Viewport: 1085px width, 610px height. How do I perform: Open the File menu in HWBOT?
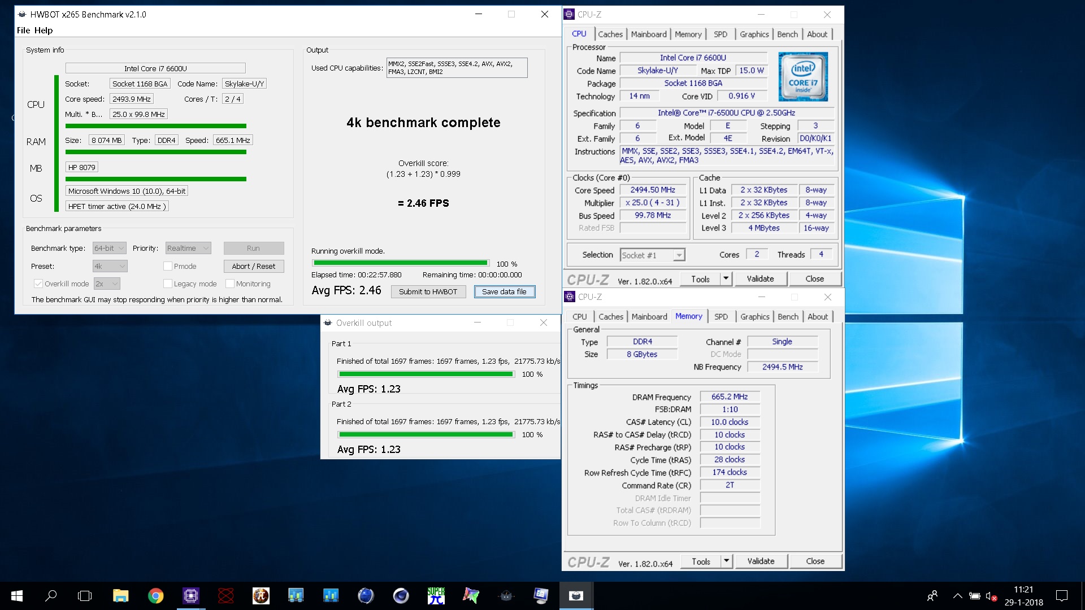tap(23, 30)
